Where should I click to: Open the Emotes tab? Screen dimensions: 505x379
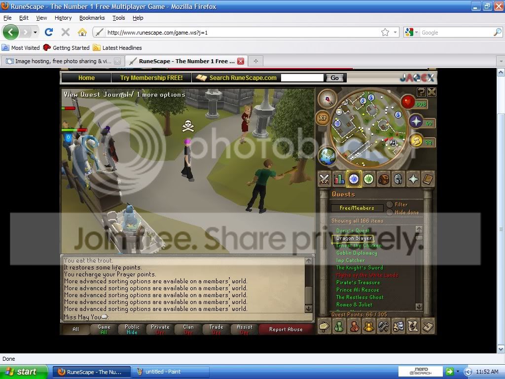tap(398, 326)
